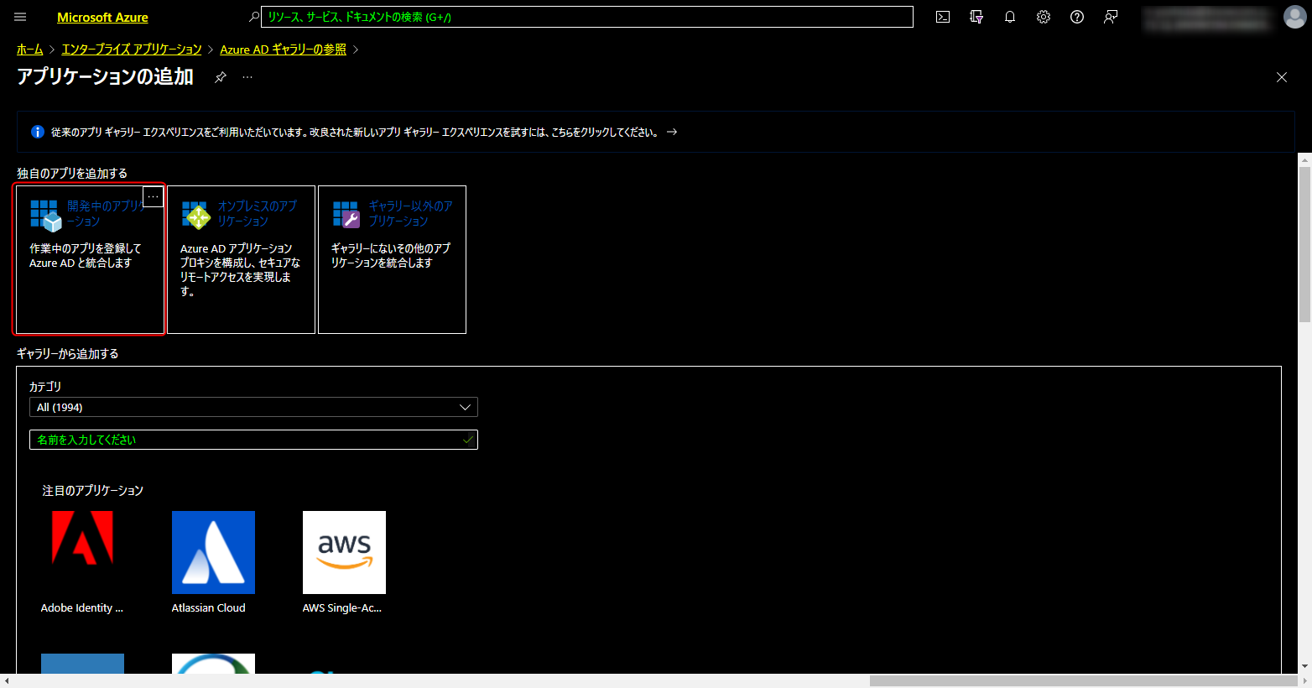This screenshot has width=1312, height=688.
Task: Click the horizontal scrollbar thumb
Action: [x=1083, y=681]
